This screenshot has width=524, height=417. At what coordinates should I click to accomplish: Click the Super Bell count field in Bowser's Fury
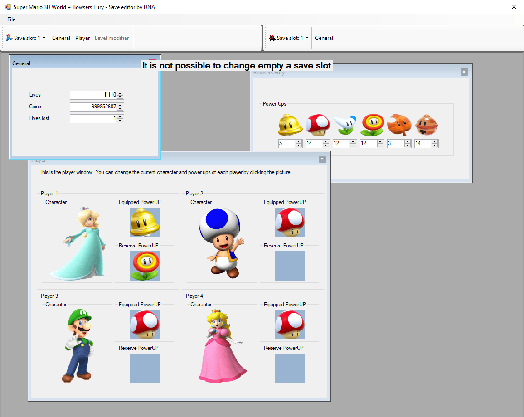[286, 144]
